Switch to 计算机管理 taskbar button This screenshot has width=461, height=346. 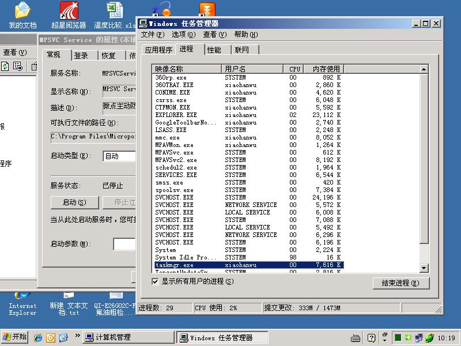[x=128, y=337]
